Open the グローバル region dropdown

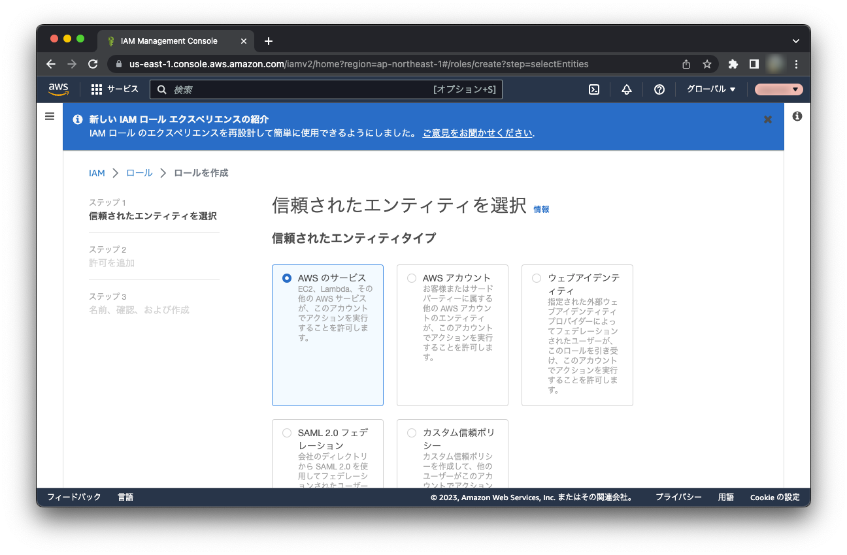coord(711,89)
